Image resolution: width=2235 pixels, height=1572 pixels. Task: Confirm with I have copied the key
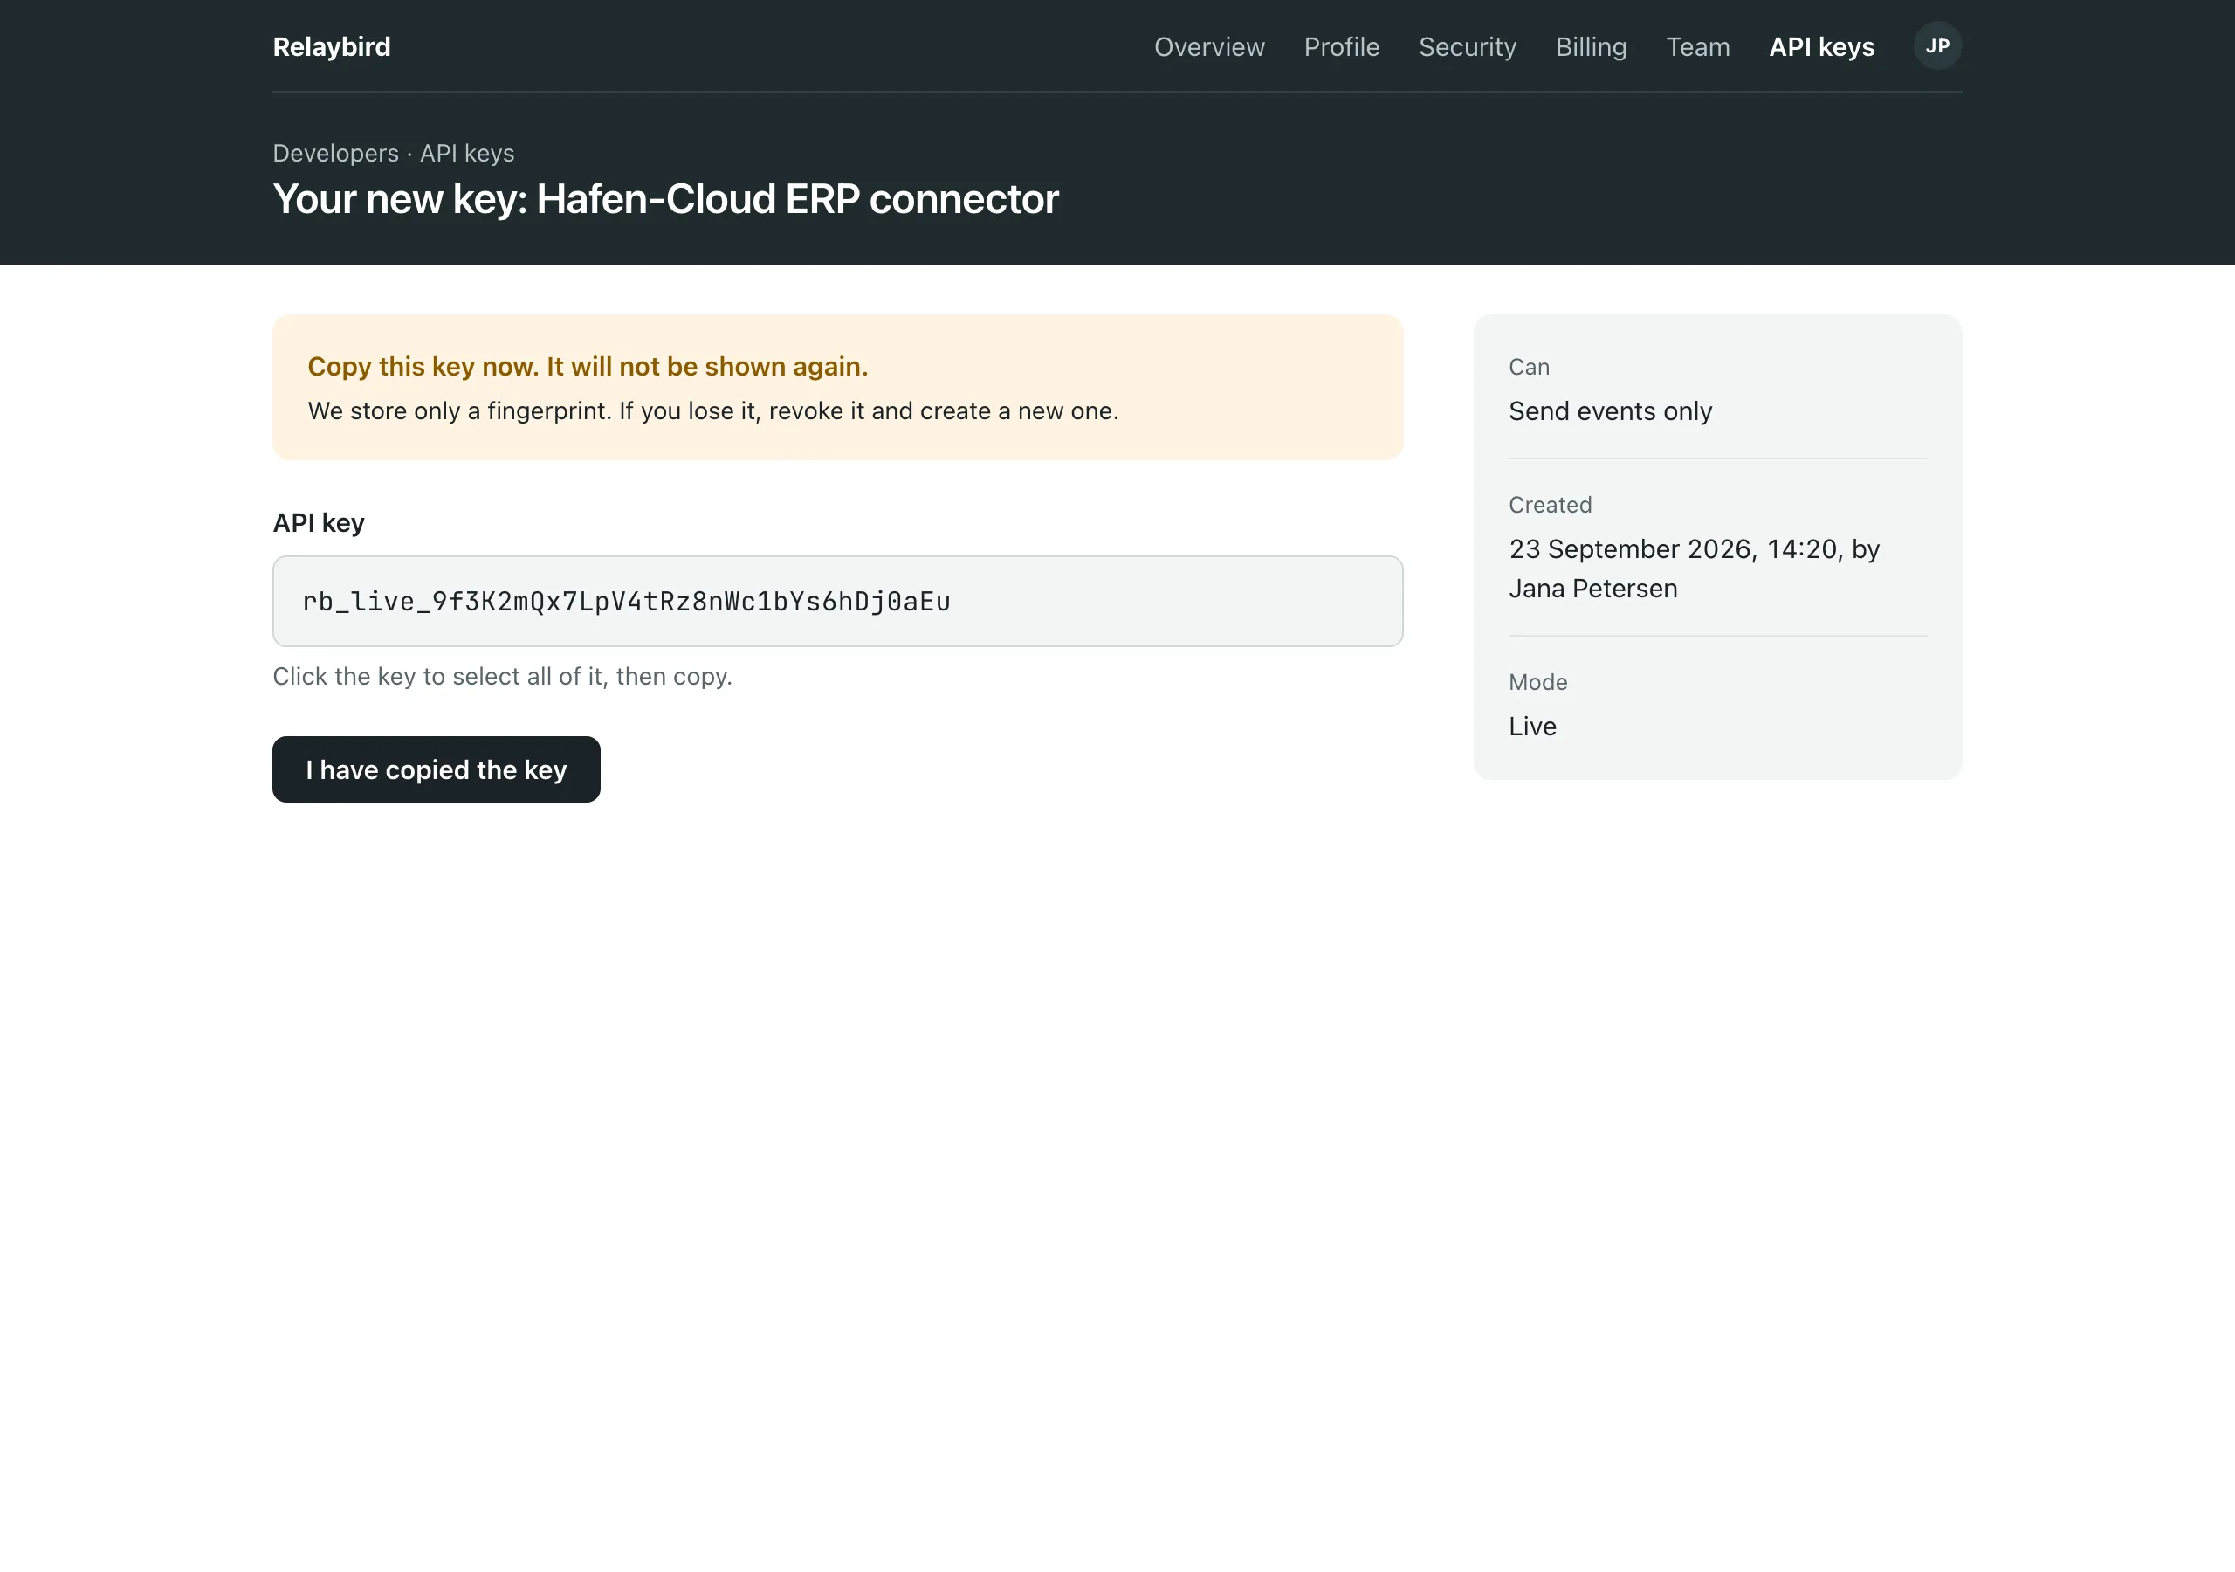click(437, 769)
